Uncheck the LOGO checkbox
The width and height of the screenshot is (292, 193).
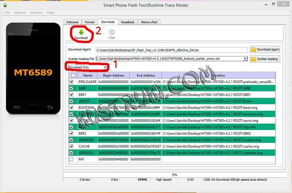[x=71, y=127]
